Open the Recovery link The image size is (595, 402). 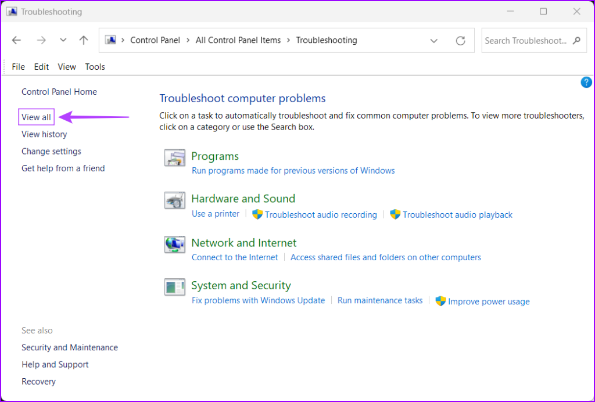point(39,382)
